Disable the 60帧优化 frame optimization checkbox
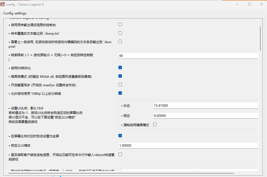Image resolution: width=267 pixels, height=177 pixels. (x=120, y=67)
